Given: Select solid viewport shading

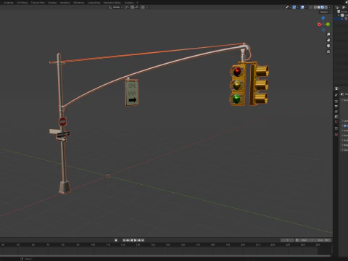Looking at the screenshot, I should (x=319, y=7).
